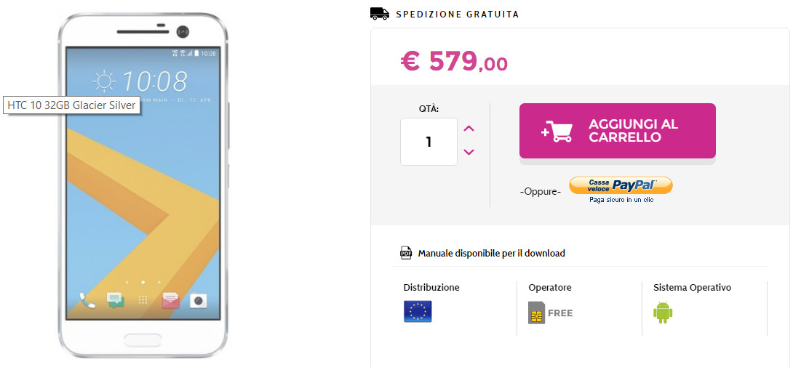Increase quantity with the up arrow

[469, 129]
